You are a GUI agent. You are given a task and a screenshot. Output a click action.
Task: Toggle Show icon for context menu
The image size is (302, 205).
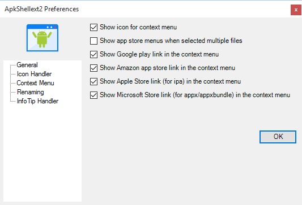93,27
